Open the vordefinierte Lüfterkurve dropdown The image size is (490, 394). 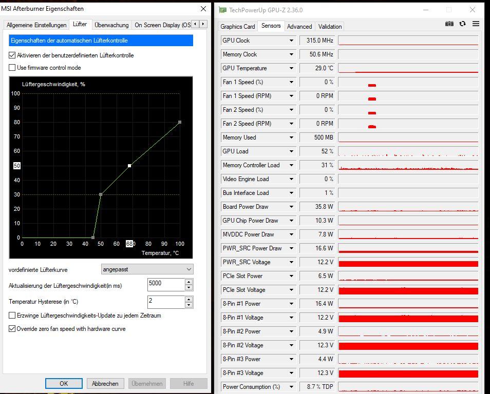[147, 269]
